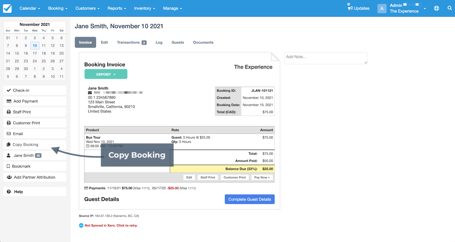Click the November 2021 calendar header

pos(35,24)
